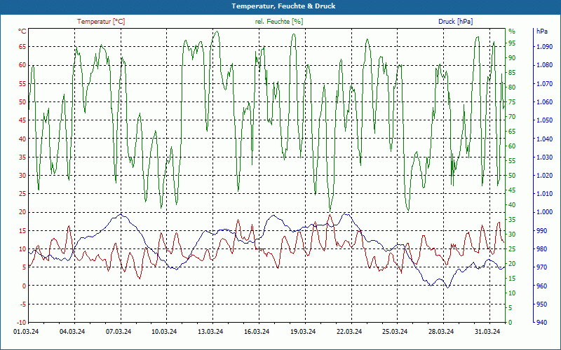The image size is (561, 350).
Task: Click the date label '19.03.24'
Action: point(303,332)
